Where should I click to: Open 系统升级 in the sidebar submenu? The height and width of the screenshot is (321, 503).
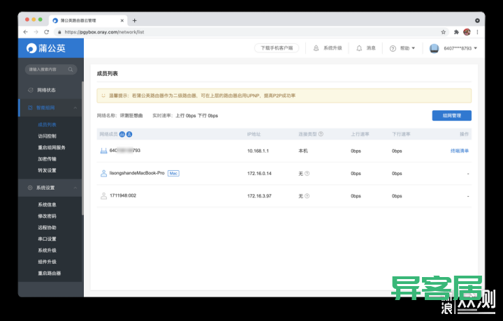tap(48, 251)
